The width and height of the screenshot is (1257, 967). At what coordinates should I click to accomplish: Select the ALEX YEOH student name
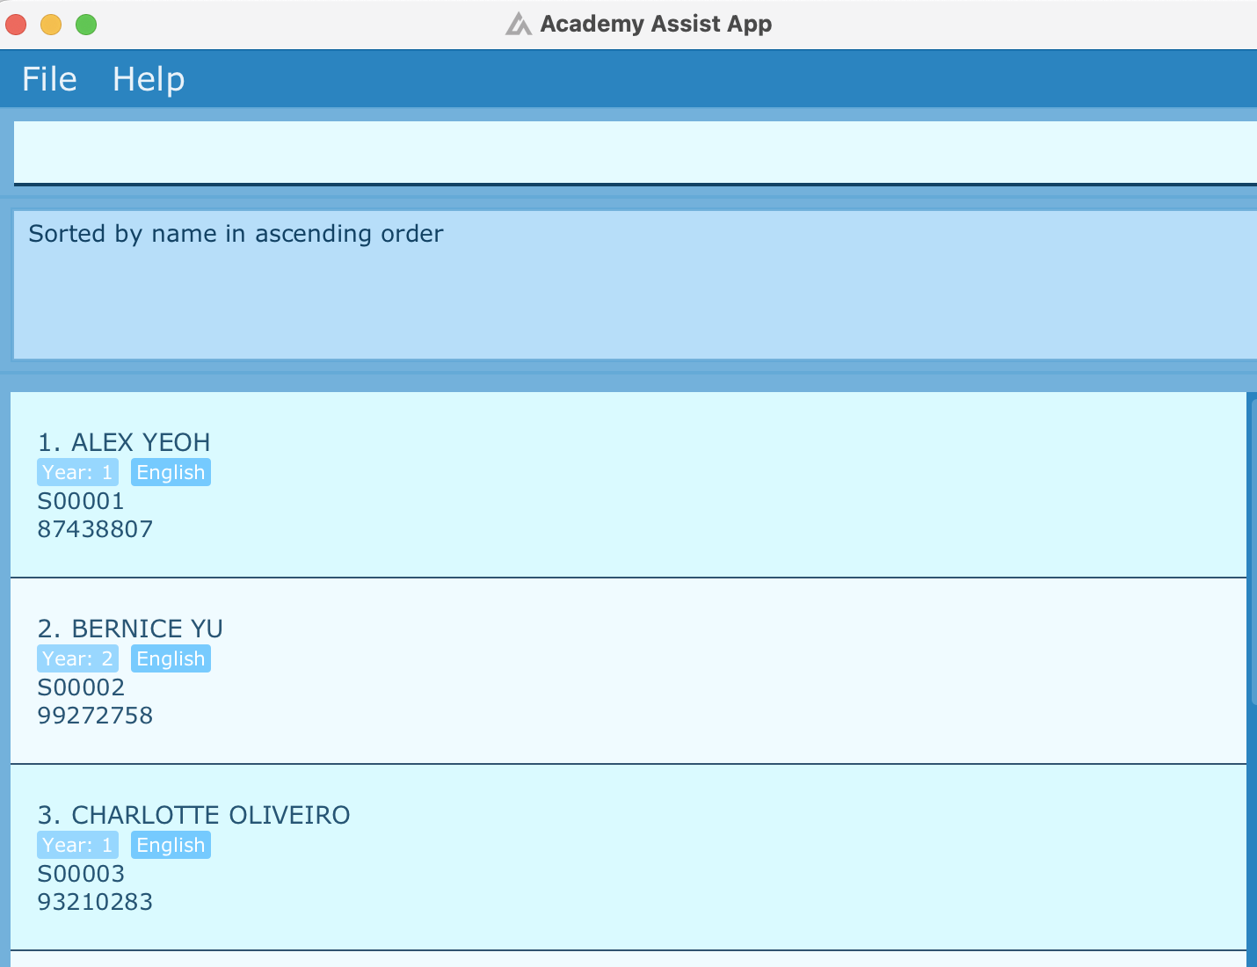(141, 442)
